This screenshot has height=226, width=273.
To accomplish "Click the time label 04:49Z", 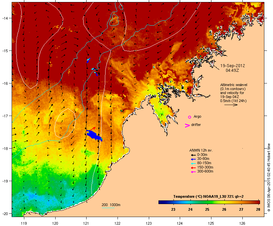I will coord(232,70).
